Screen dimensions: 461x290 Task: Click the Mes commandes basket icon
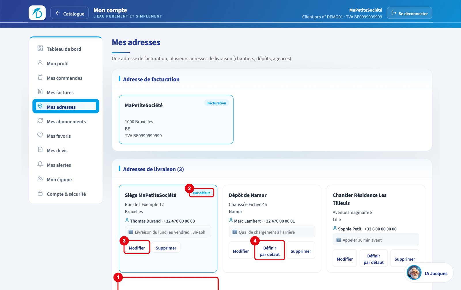(40, 77)
